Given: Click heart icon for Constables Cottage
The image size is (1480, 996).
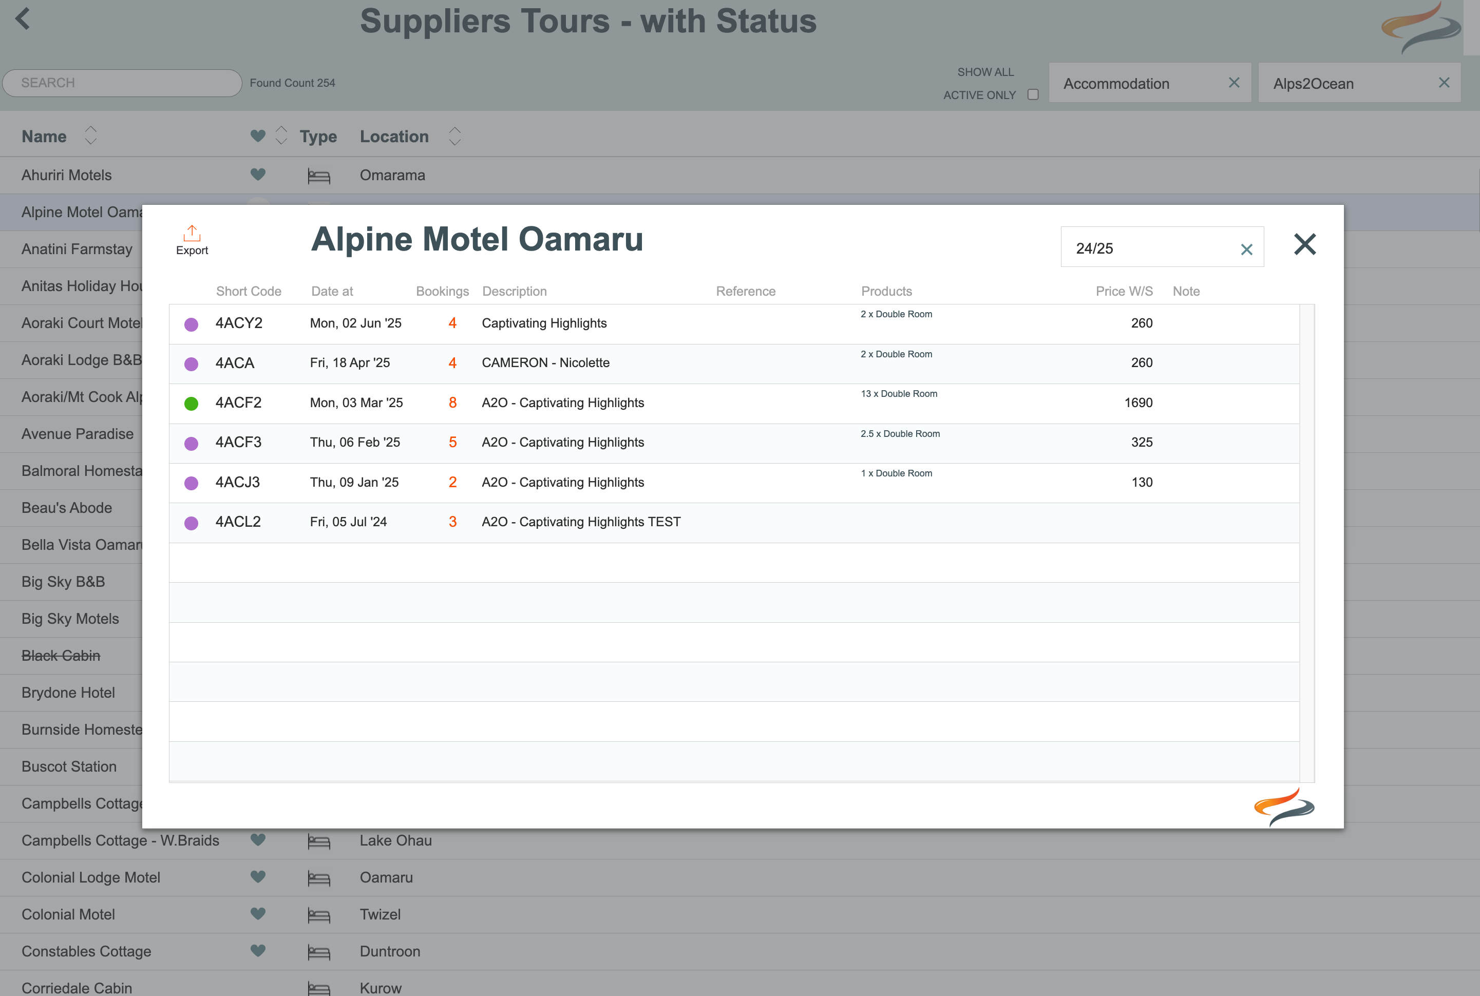Looking at the screenshot, I should [x=258, y=950].
